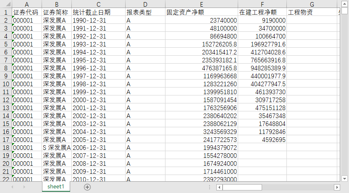The image size is (349, 193).
Task: Click the 在建工程净额 header cell
Action: point(262,12)
